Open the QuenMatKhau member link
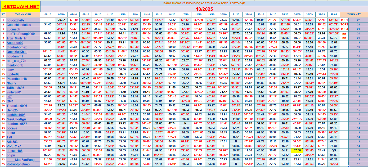368x167 pixels. coord(17,52)
